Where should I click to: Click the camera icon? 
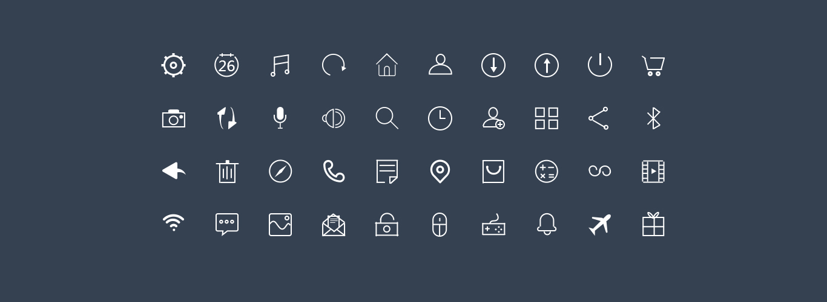[x=174, y=118]
